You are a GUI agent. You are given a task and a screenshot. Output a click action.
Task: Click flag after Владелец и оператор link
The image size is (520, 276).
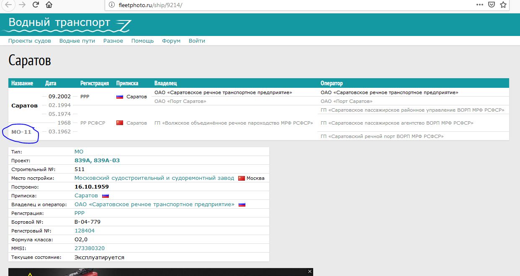tap(242, 204)
